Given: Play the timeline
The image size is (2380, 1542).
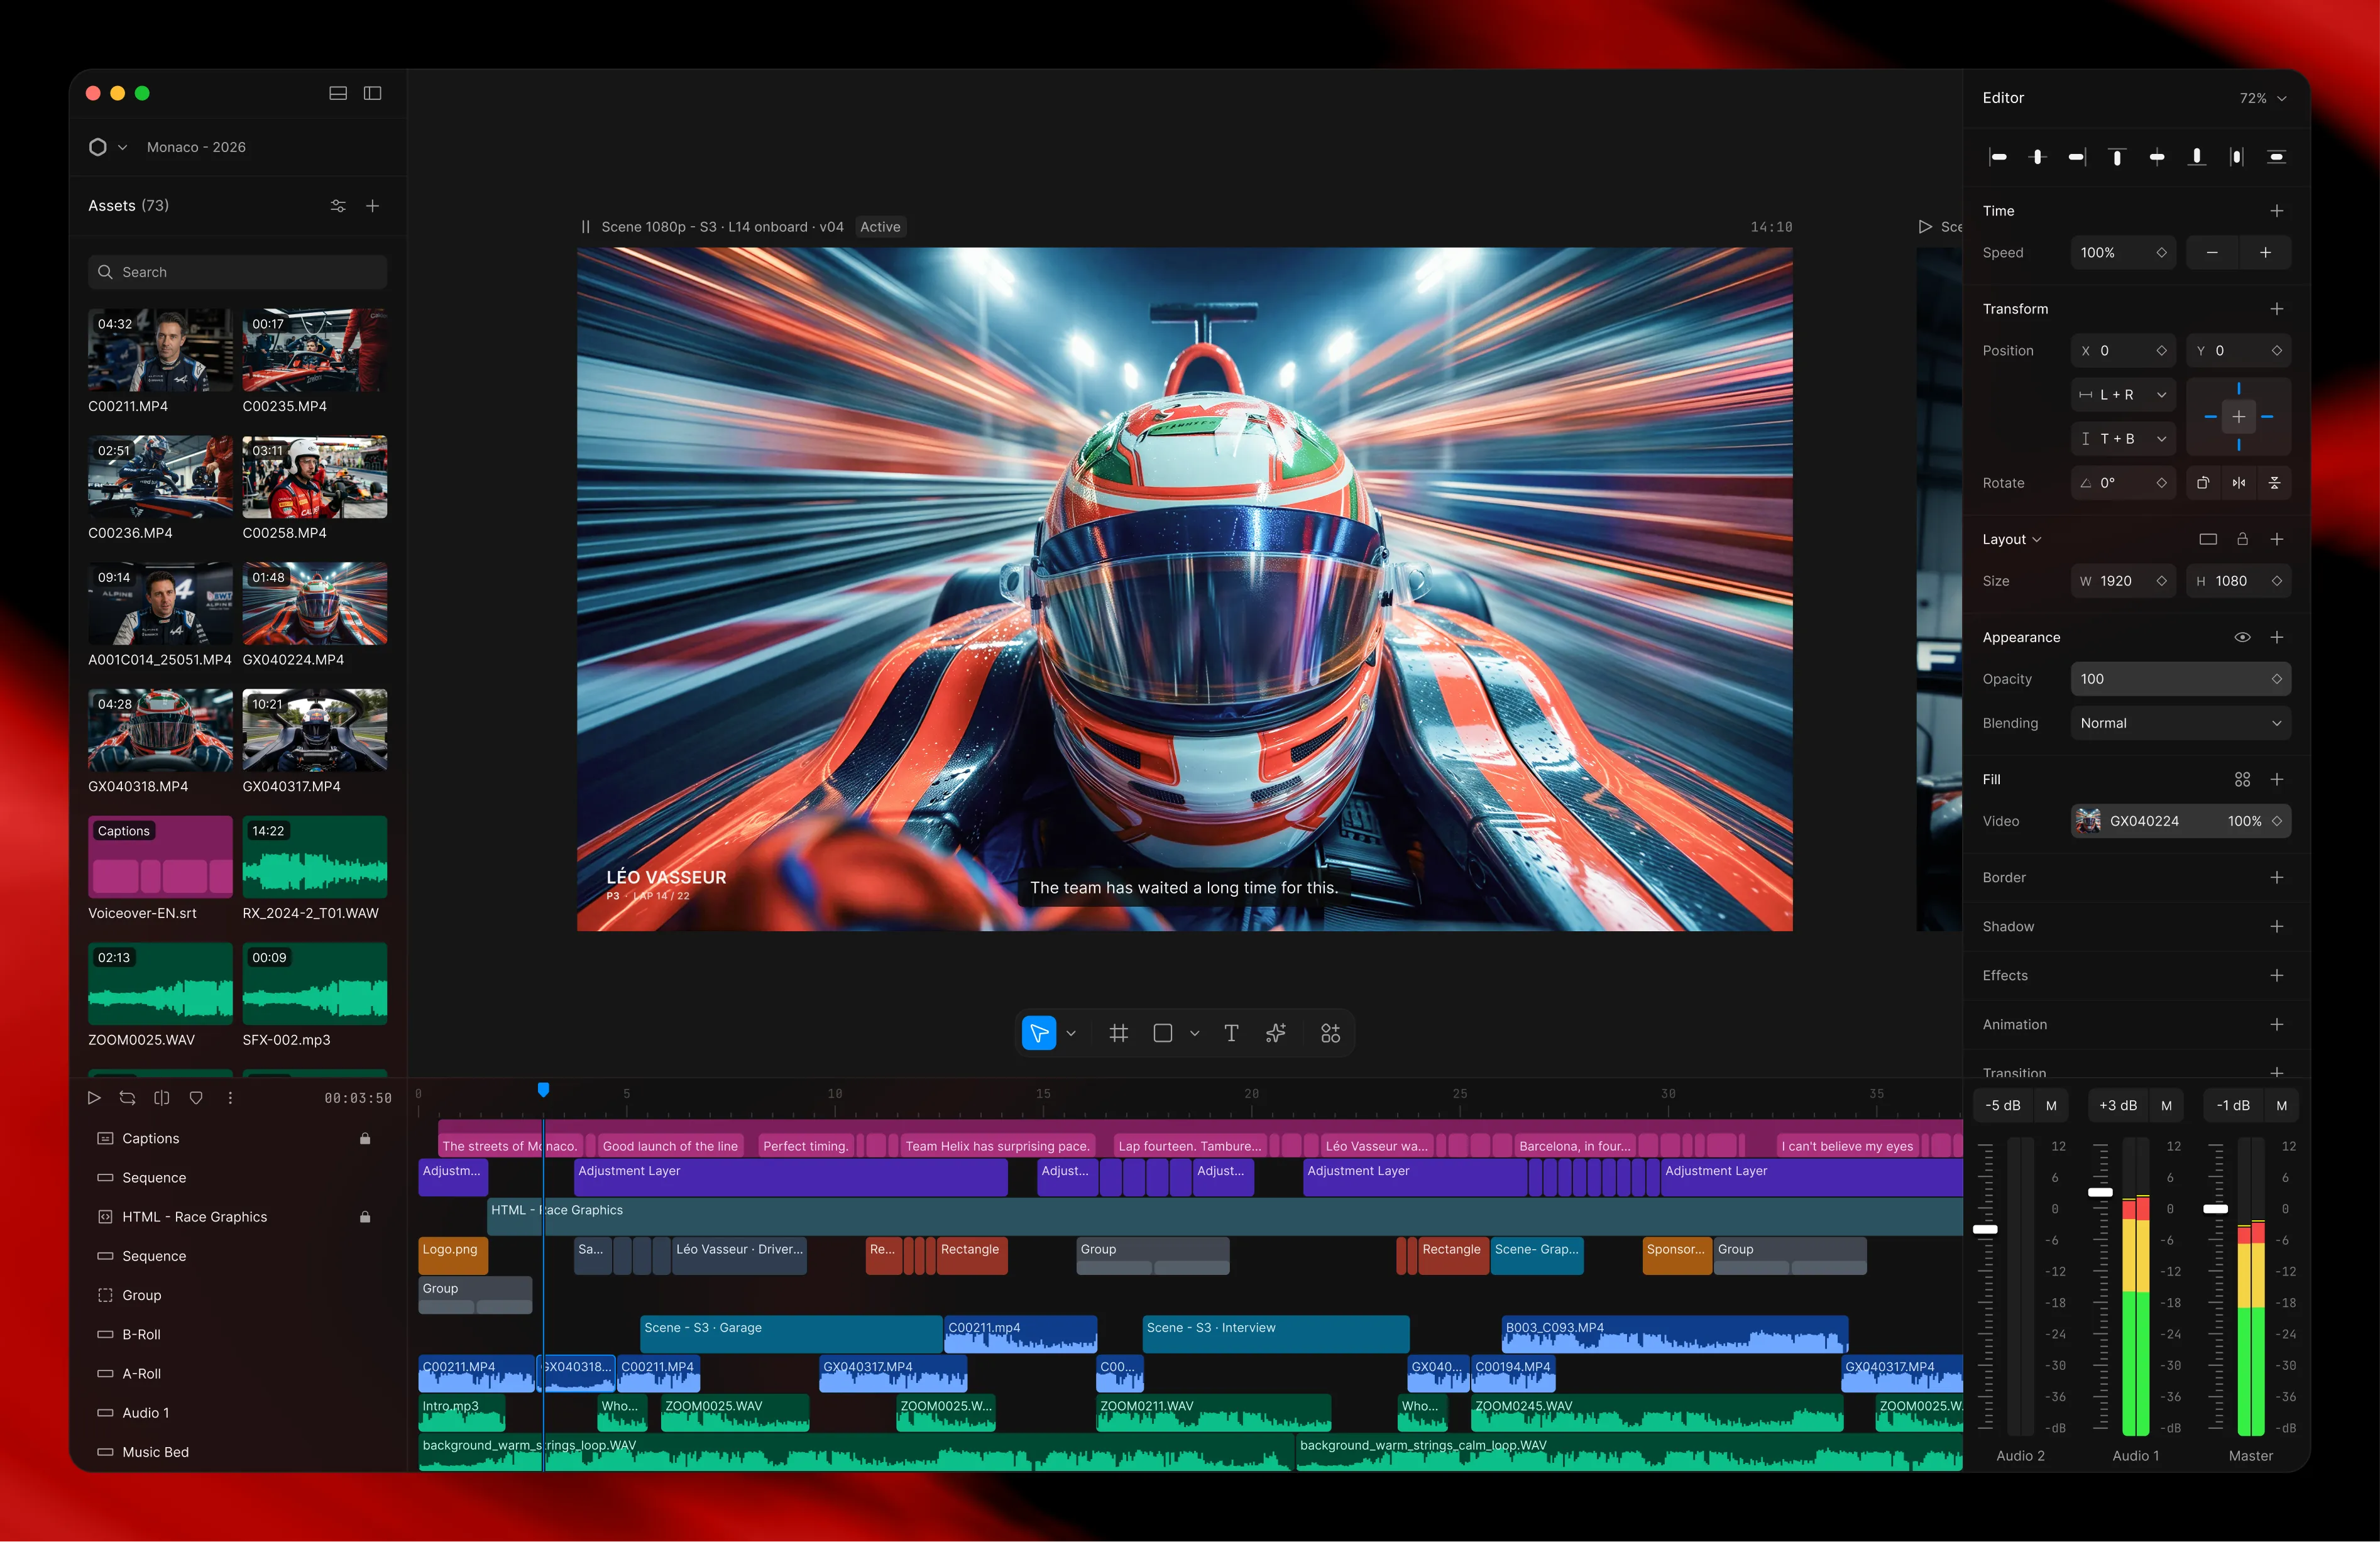Looking at the screenshot, I should (94, 1098).
